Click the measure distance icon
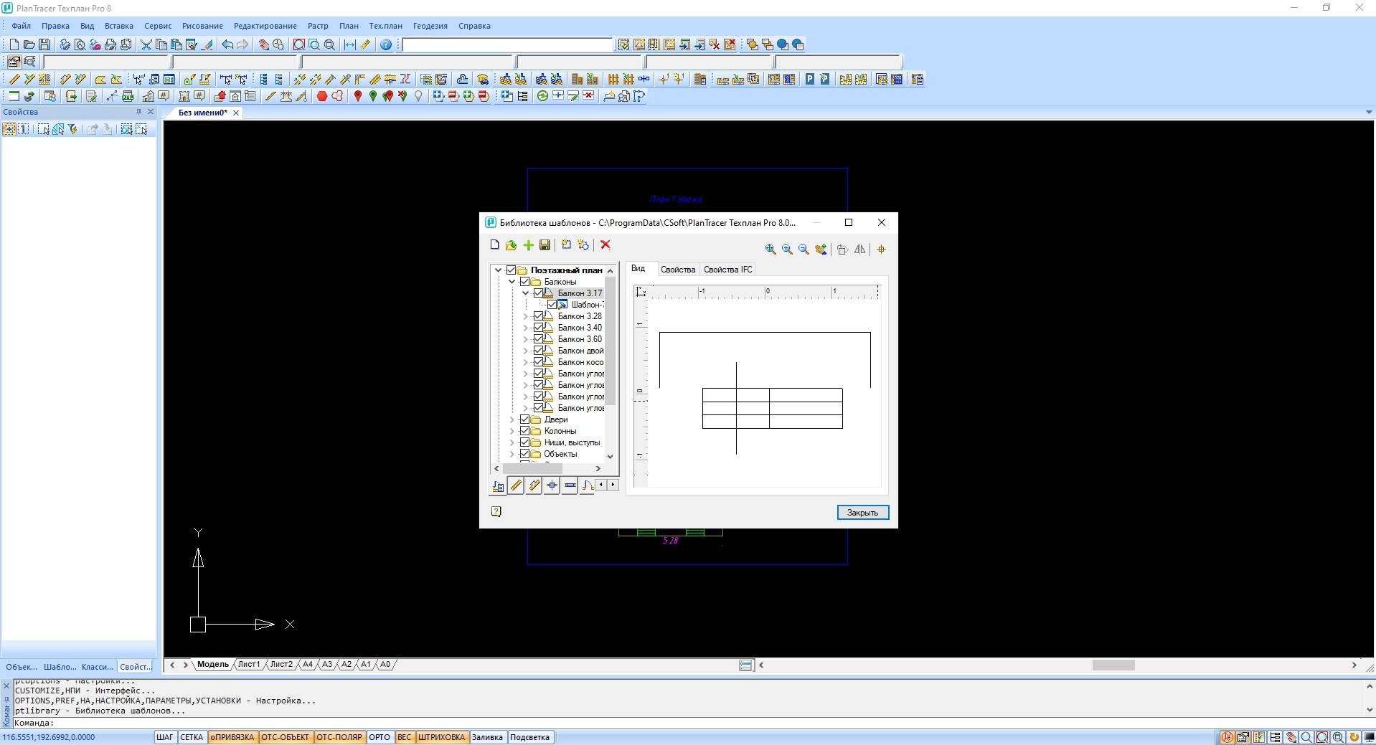This screenshot has height=745, width=1376. click(349, 44)
